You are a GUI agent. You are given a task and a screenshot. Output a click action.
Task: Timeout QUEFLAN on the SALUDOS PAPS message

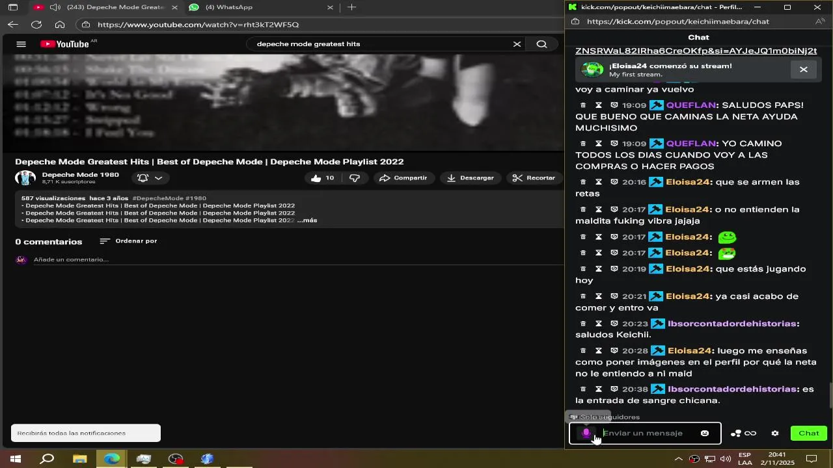point(599,105)
